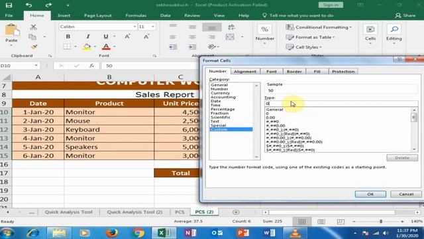This screenshot has width=424, height=239.
Task: Click the Name Box showing D10
Action: point(19,66)
